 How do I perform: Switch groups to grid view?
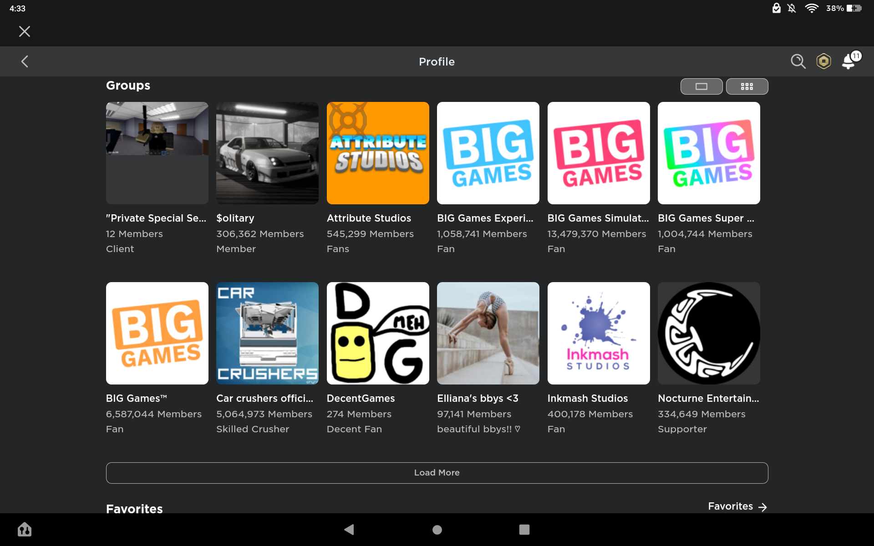tap(747, 86)
